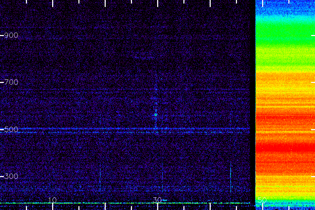The image size is (315, 210).
Task: Click the bright green signal spot above 500
Action: 156,115
